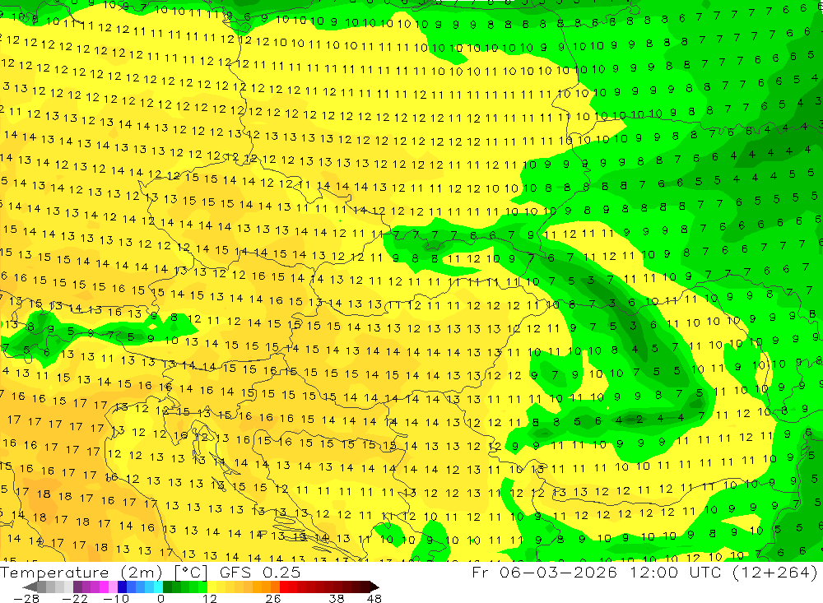Click the 'Fr 06-03-2026' date text
The image size is (823, 603).
click(544, 572)
